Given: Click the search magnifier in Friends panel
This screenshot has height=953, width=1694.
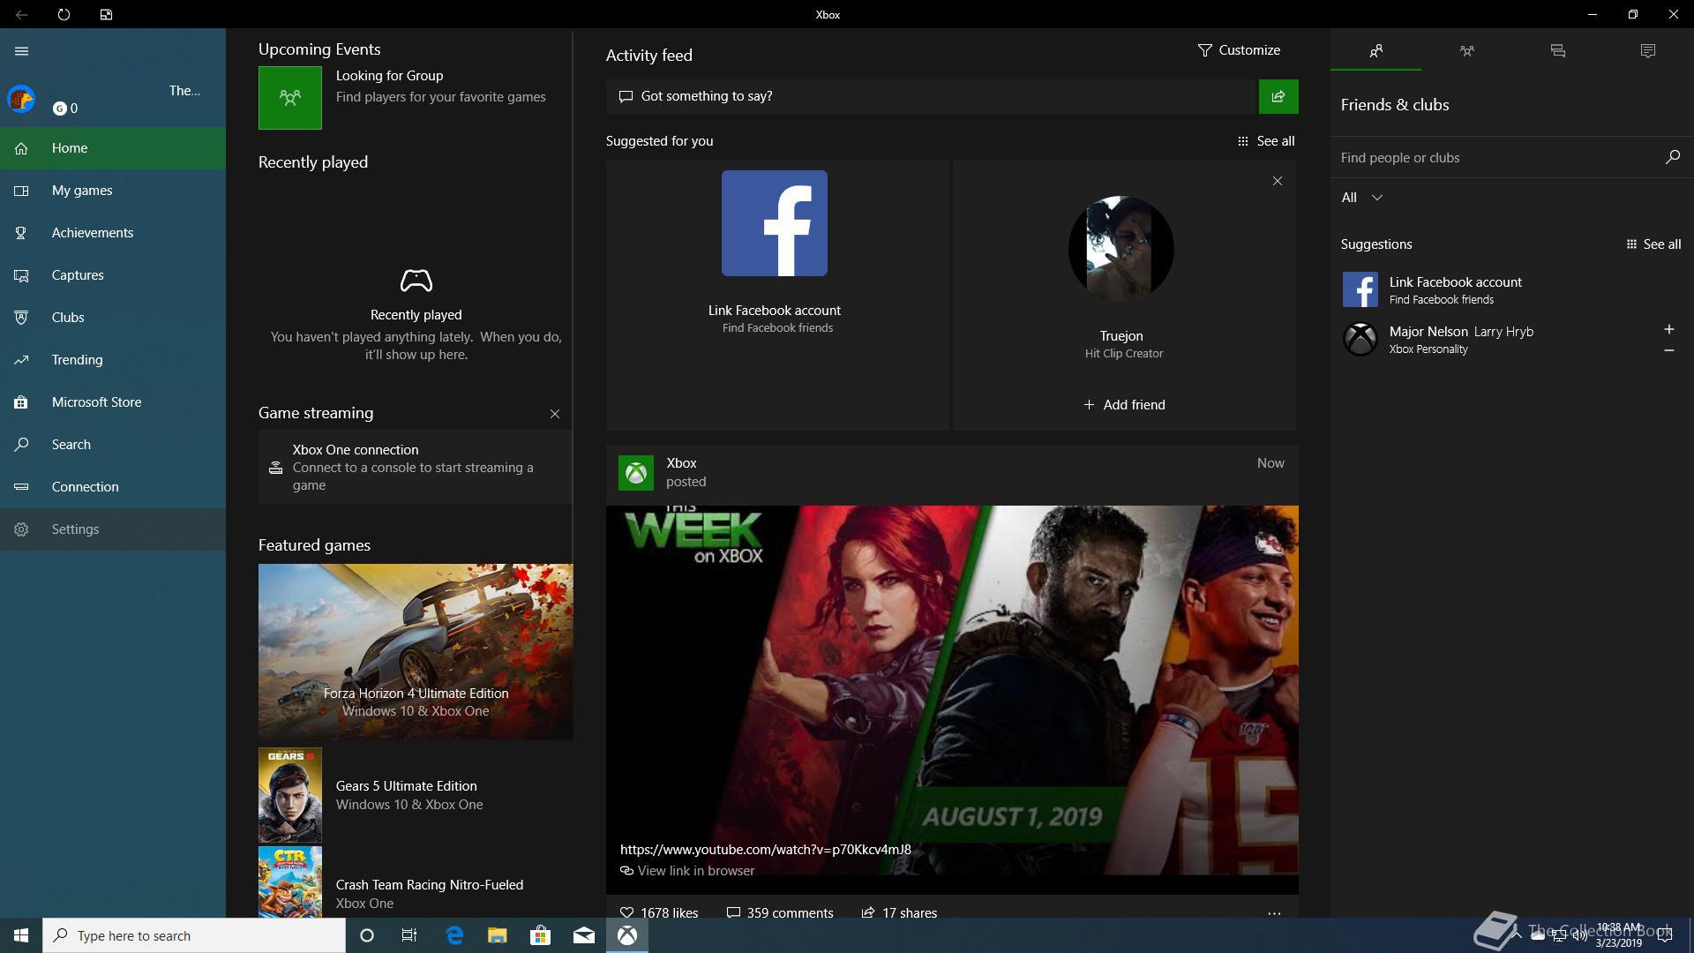Looking at the screenshot, I should click(1672, 157).
